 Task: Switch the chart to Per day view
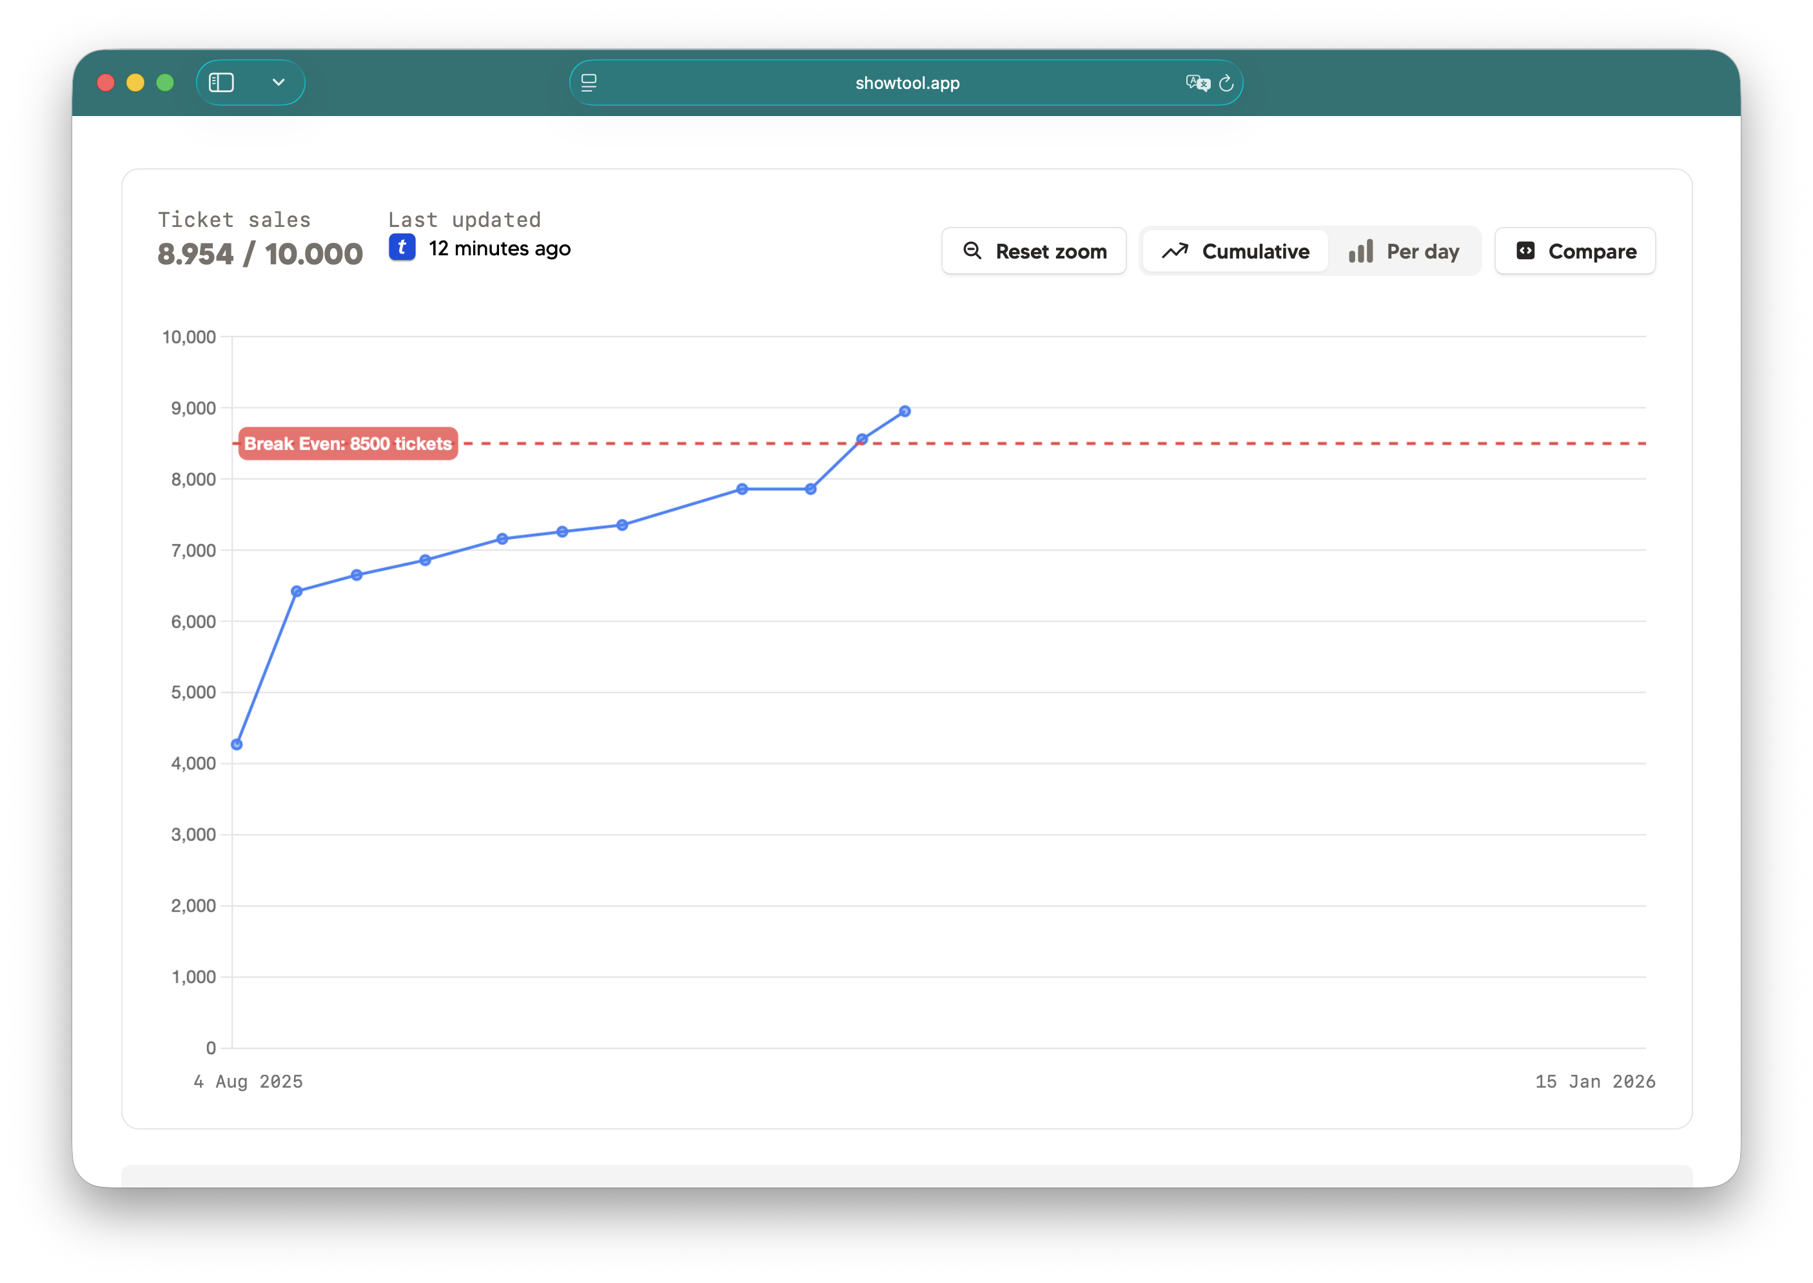click(1405, 251)
